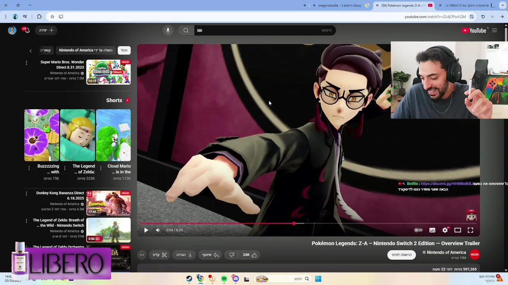
Task: Open options for Breath of the Wild video
Action: 27,220
